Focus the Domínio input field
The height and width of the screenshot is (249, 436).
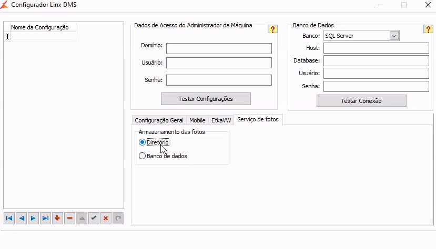click(219, 48)
